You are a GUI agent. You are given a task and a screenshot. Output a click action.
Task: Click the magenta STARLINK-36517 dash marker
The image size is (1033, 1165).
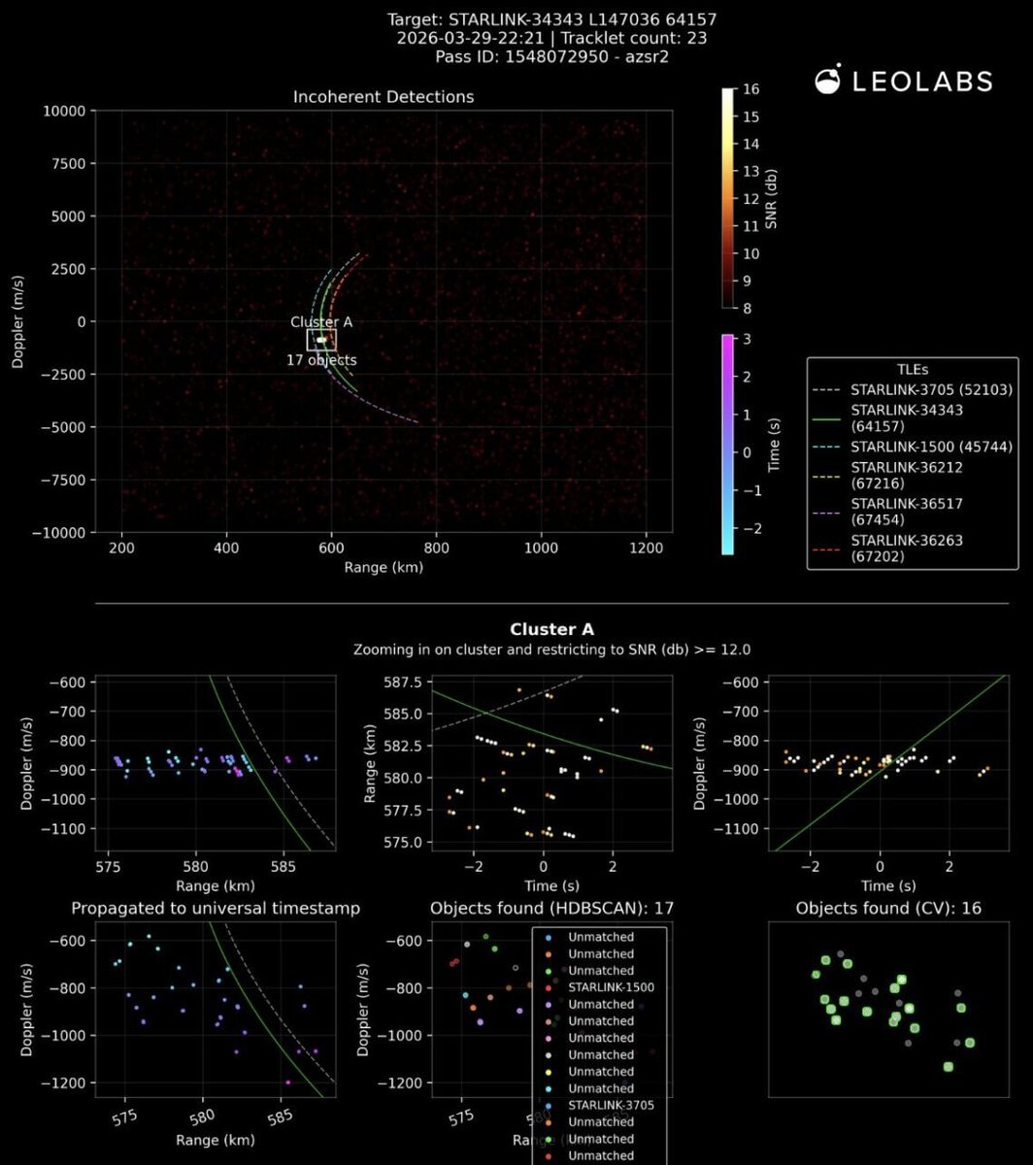[827, 512]
